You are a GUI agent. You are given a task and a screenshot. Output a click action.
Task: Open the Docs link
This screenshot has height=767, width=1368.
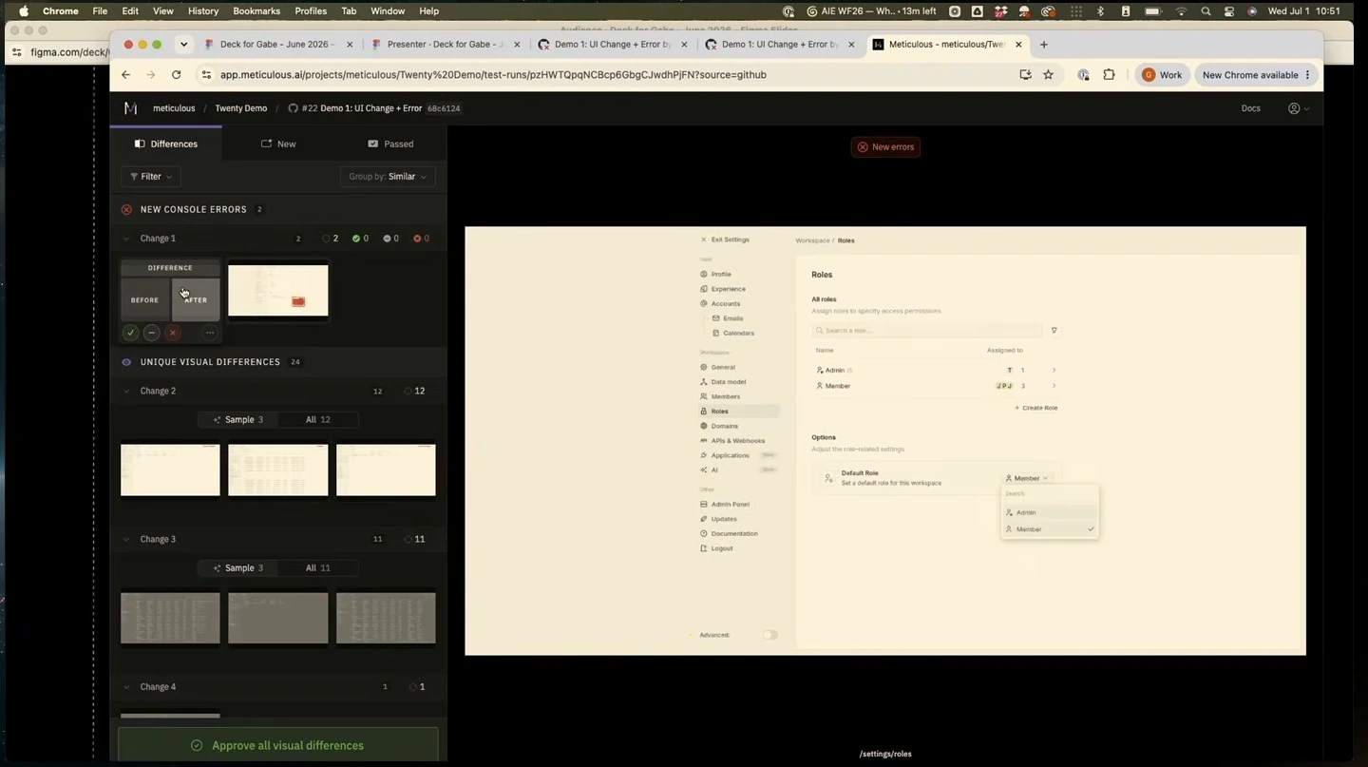(1250, 108)
